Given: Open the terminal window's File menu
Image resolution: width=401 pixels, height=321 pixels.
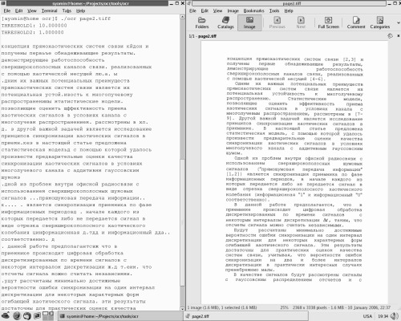Looking at the screenshot, I should tap(7, 10).
